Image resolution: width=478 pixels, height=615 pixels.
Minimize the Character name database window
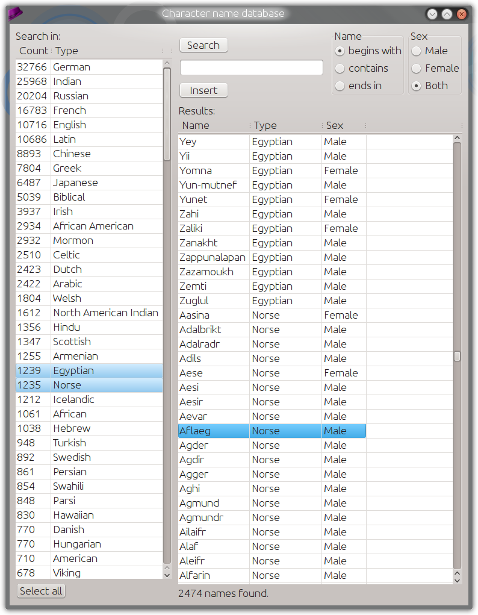[x=432, y=14]
